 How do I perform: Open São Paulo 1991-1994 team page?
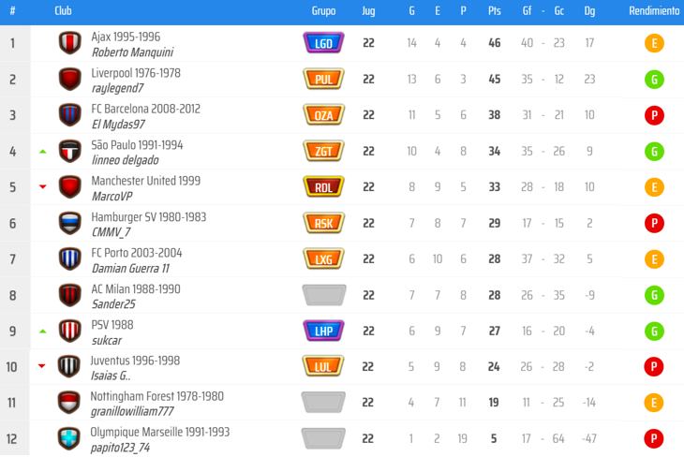[x=137, y=145]
